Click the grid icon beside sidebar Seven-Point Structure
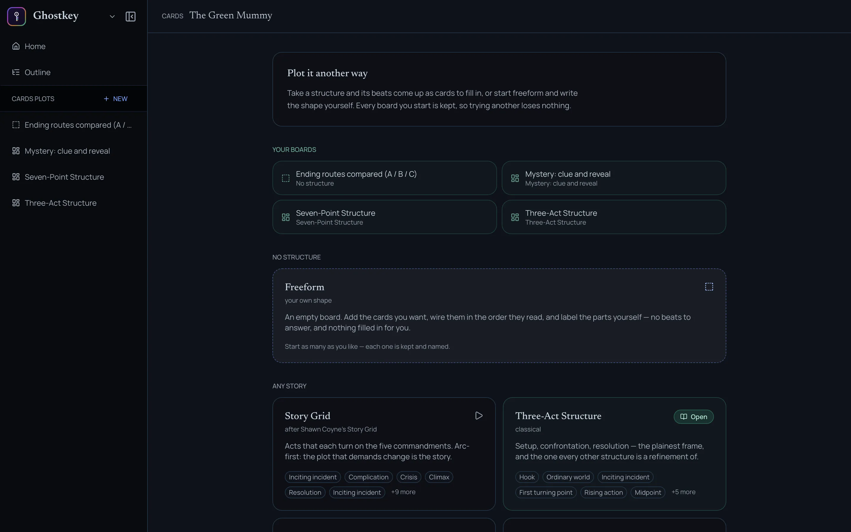This screenshot has width=851, height=532. coord(16,177)
